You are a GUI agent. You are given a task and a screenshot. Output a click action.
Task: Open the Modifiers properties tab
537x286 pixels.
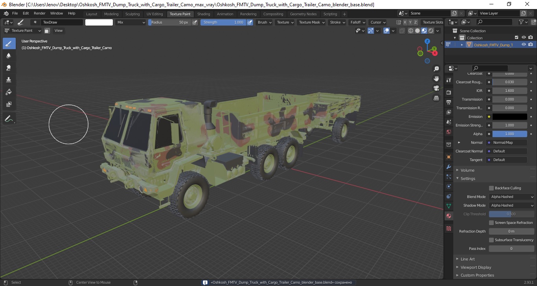point(449,167)
